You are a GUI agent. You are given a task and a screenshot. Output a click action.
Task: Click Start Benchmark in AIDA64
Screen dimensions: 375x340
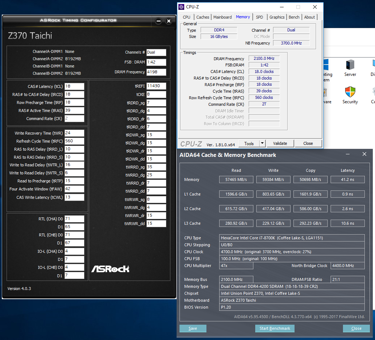click(275, 328)
